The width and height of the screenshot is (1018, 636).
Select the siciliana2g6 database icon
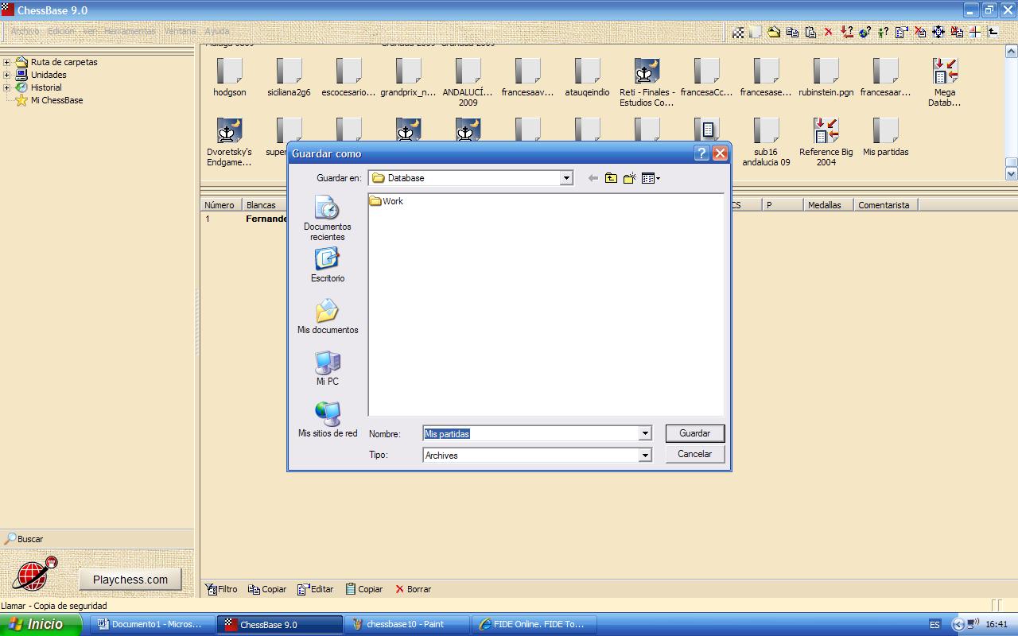tap(289, 71)
